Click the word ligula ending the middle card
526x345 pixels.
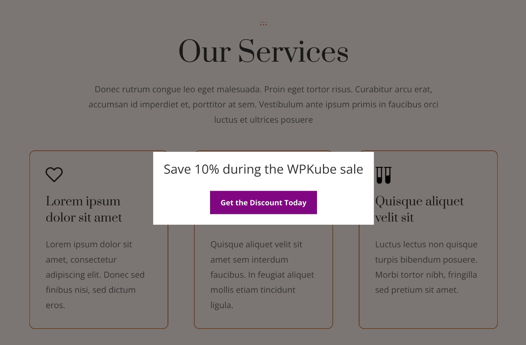point(221,305)
